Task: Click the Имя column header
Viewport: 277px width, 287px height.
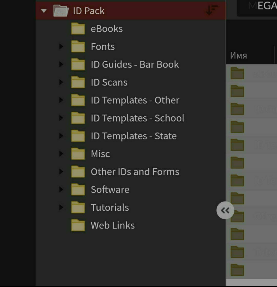Action: pos(239,55)
